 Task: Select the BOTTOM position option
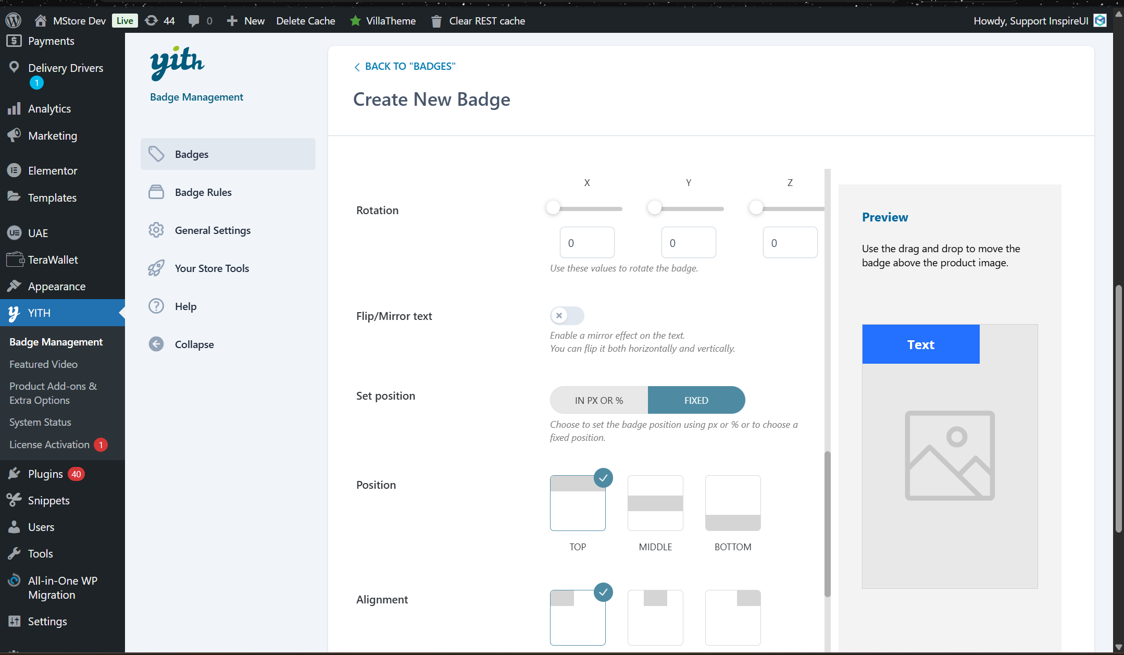click(733, 503)
